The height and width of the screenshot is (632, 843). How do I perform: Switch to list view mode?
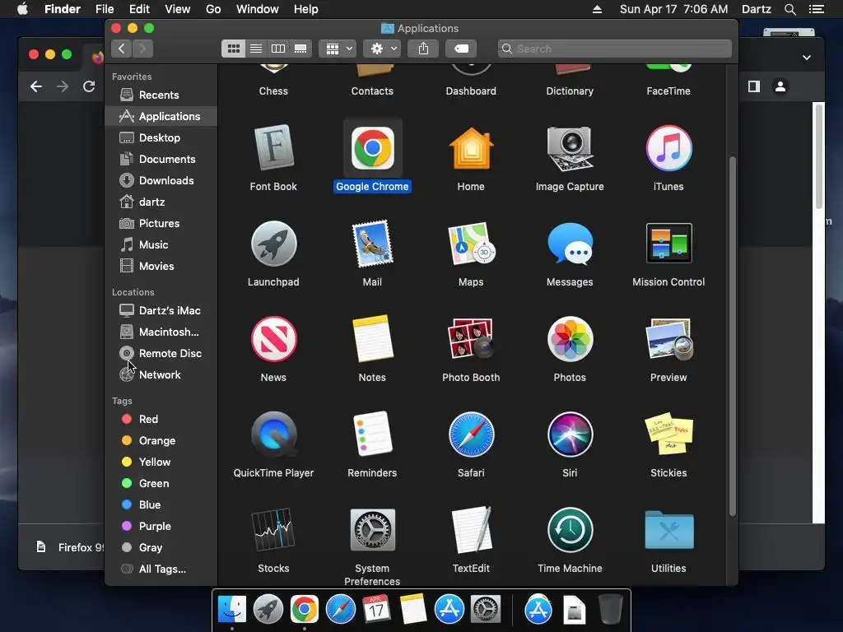(256, 49)
